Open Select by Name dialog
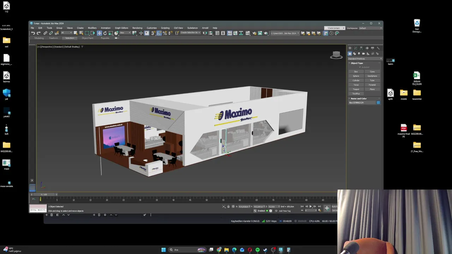Image resolution: width=452 pixels, height=254 pixels. coord(81,33)
